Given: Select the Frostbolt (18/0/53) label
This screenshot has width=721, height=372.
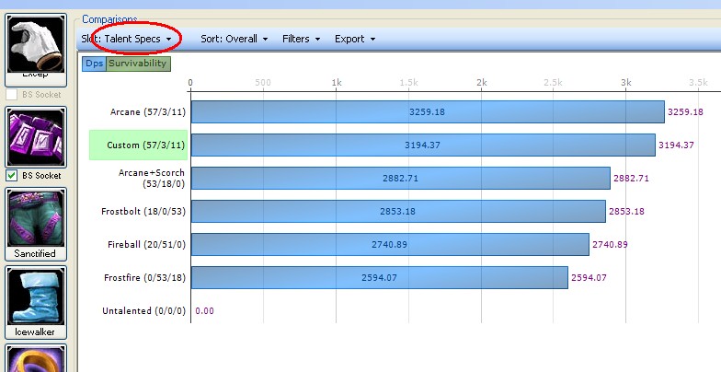Looking at the screenshot, I should (143, 212).
